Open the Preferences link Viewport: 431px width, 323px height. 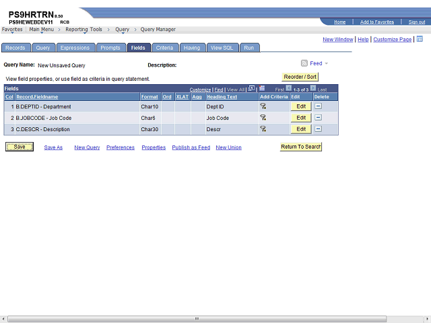tap(121, 147)
